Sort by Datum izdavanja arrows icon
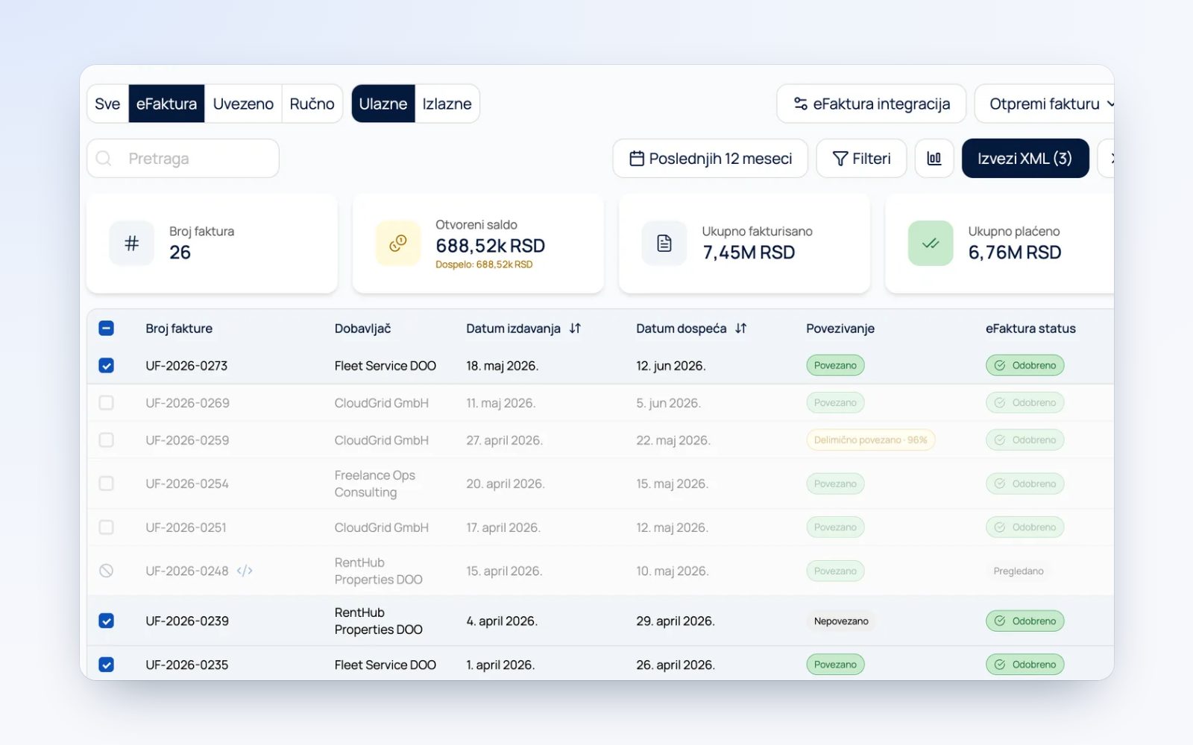This screenshot has width=1193, height=745. click(575, 329)
